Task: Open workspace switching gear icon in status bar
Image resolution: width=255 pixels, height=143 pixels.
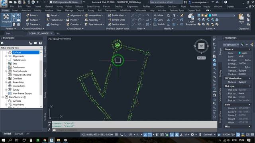Action: click(192, 135)
